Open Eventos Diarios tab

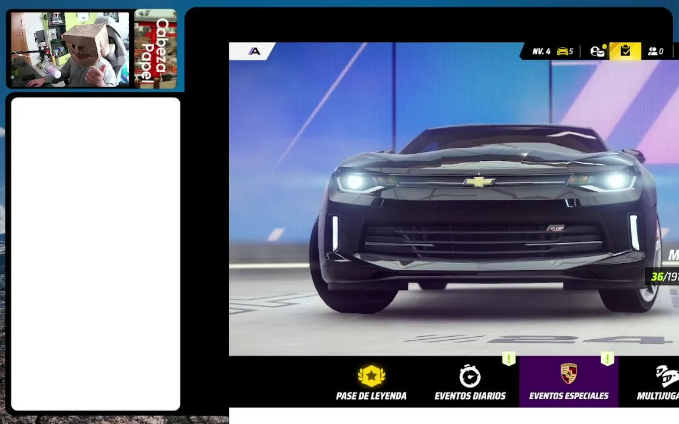[470, 382]
